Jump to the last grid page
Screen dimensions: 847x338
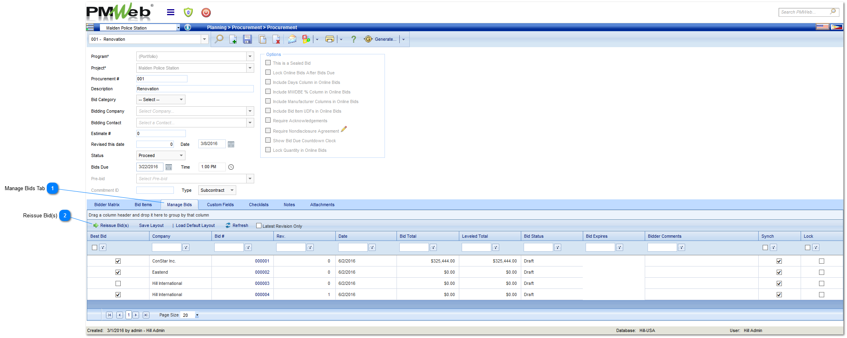coord(146,315)
